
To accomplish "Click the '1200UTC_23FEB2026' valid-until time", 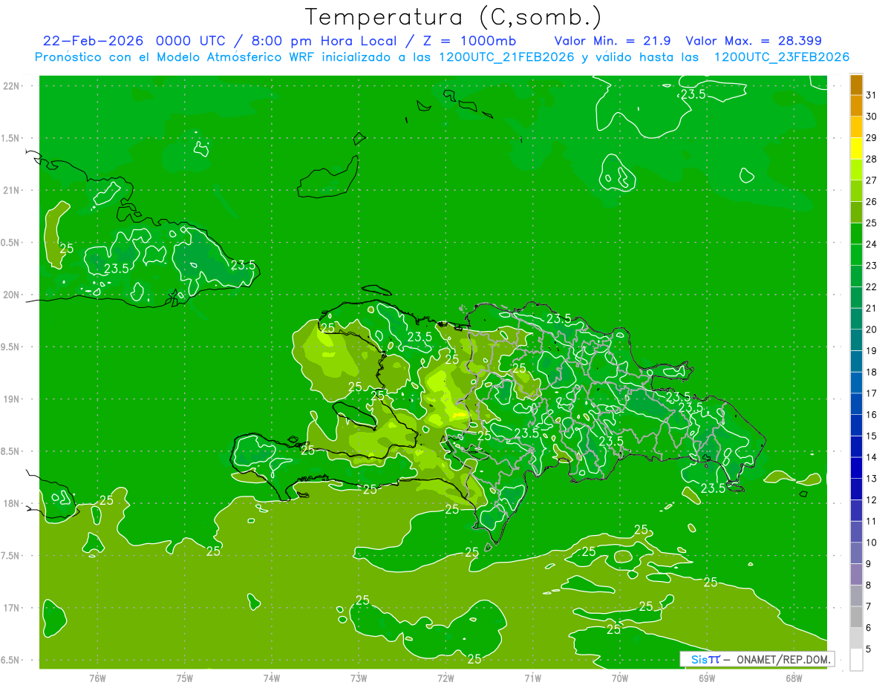I will tap(781, 57).
